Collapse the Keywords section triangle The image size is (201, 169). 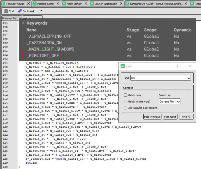23,23
